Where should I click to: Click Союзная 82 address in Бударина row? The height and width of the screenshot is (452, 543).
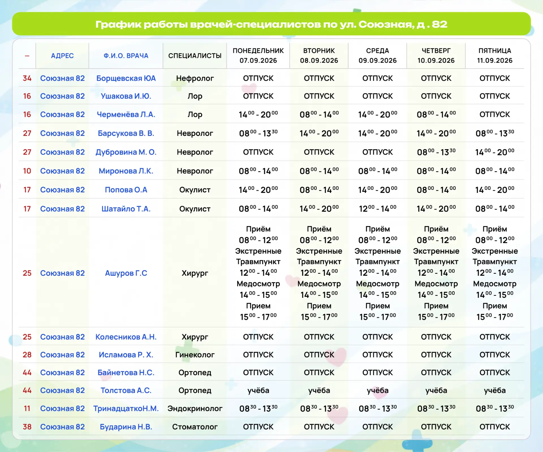pos(62,427)
